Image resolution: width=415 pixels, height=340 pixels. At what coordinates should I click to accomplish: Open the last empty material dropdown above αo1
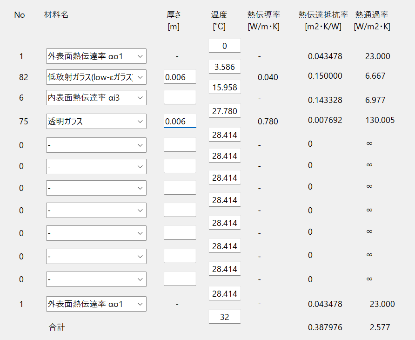coord(96,279)
